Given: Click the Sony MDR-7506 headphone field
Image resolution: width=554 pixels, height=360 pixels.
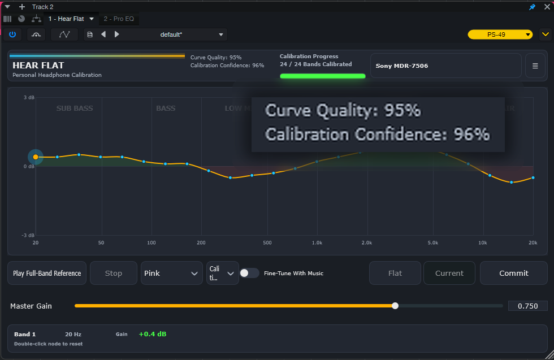Looking at the screenshot, I should pyautogui.click(x=446, y=66).
